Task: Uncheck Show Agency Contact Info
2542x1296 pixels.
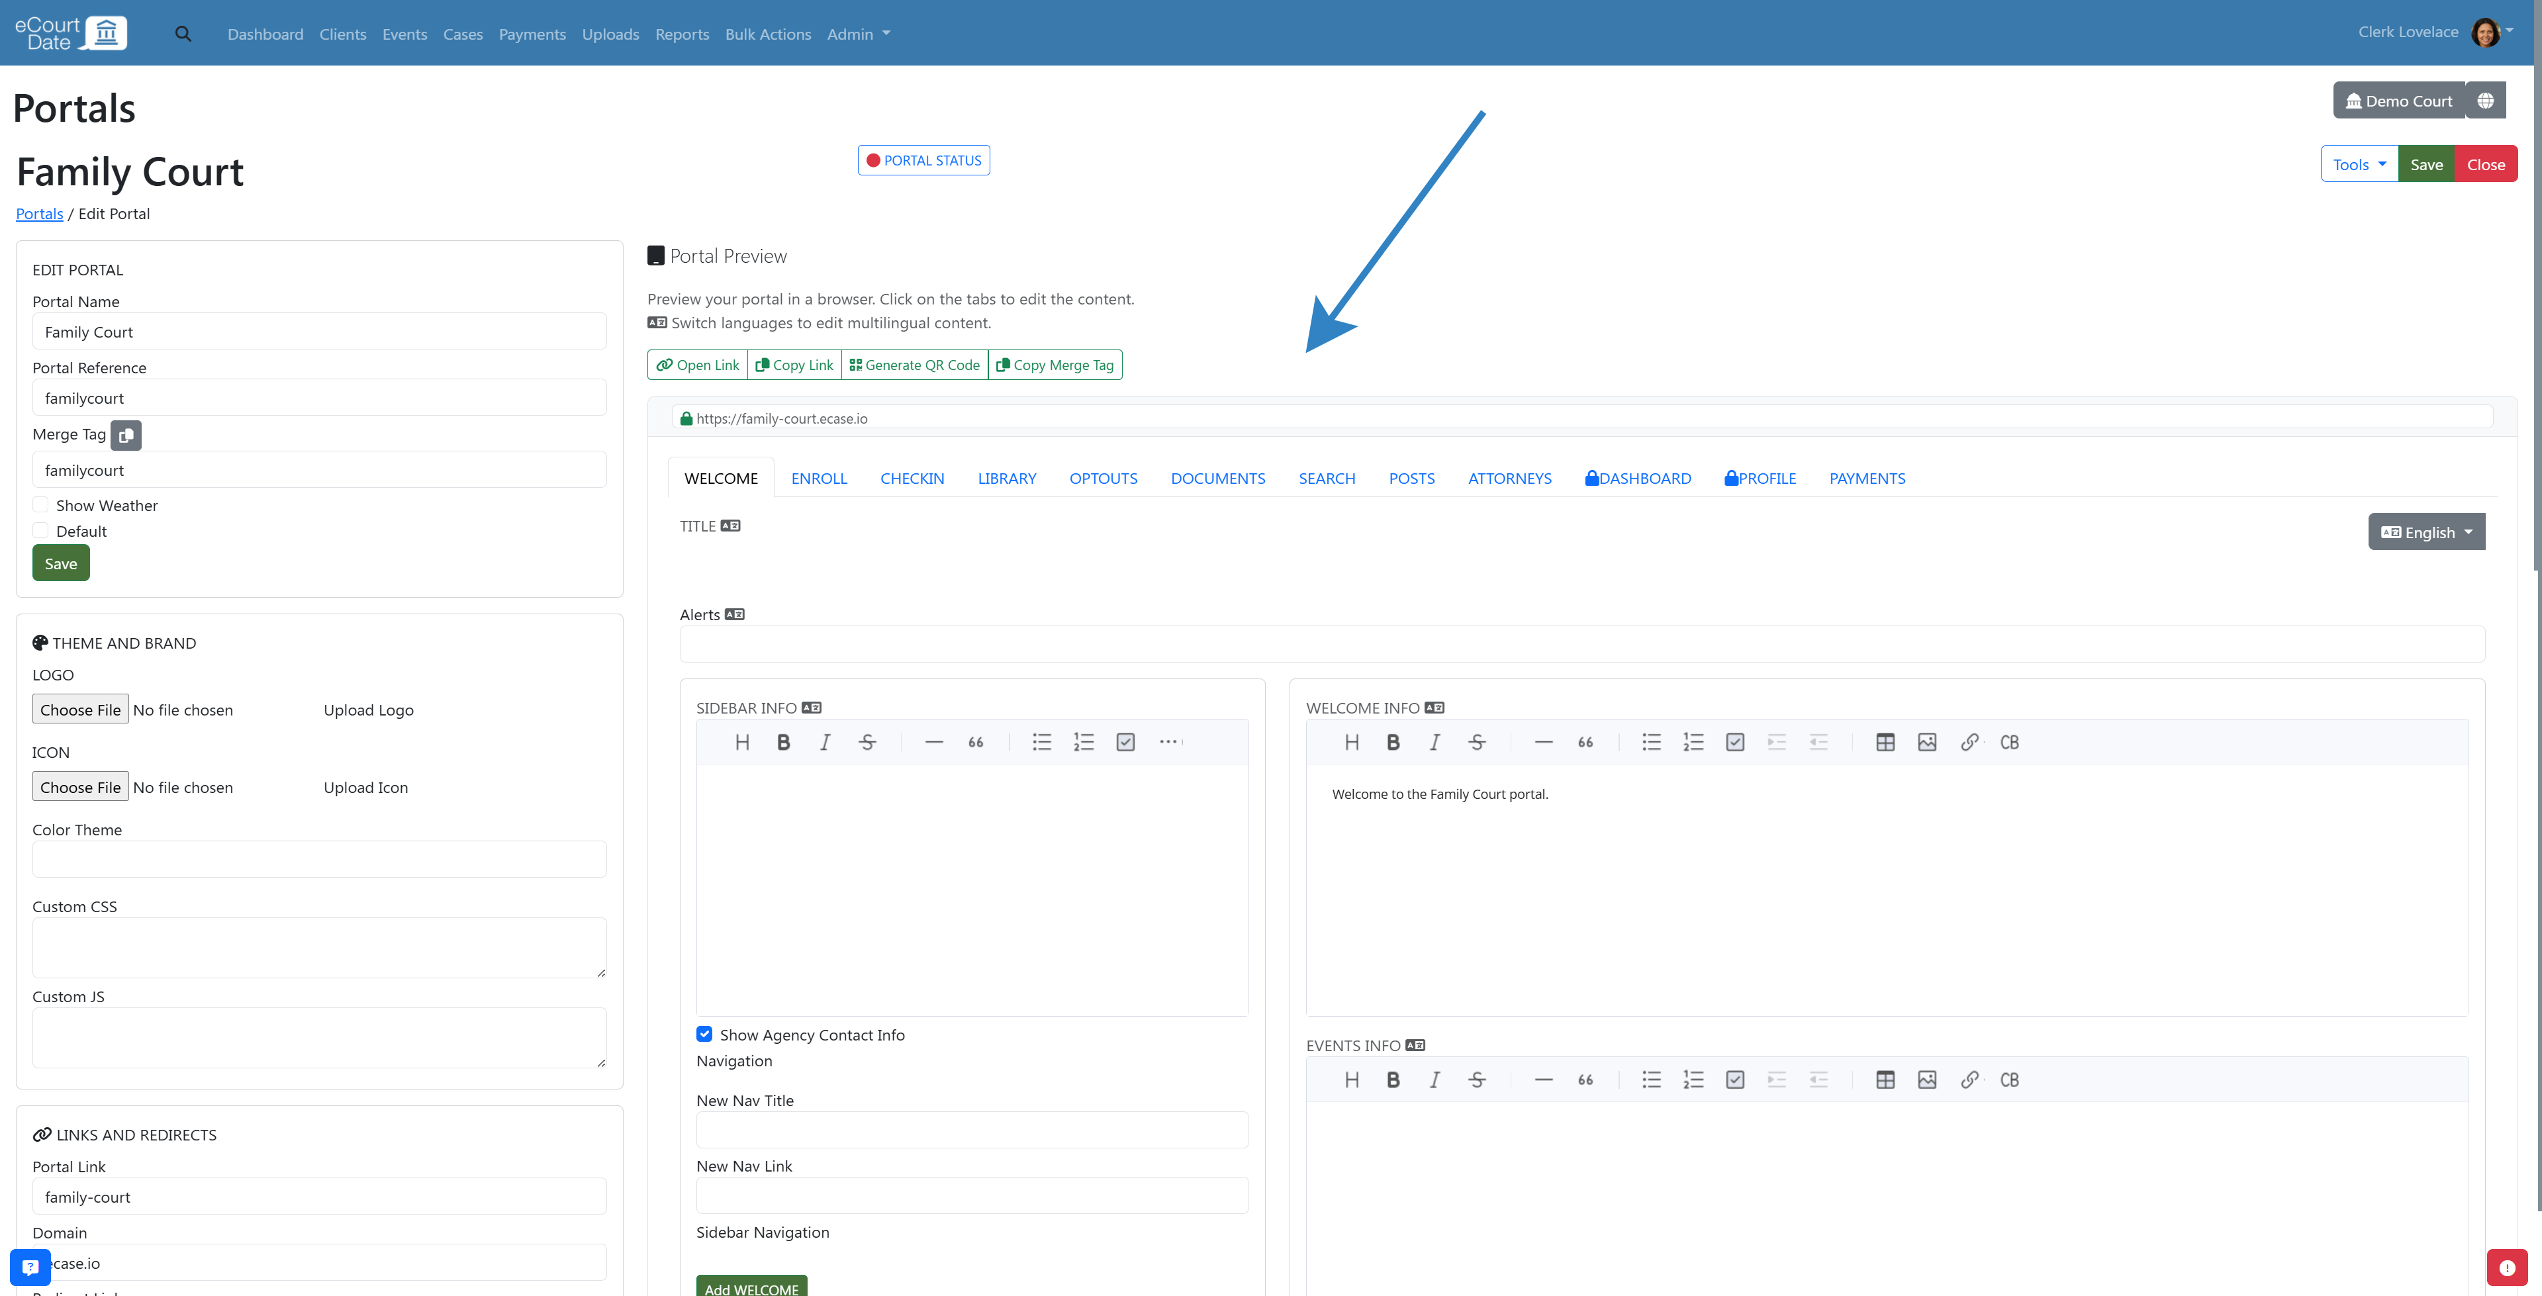Action: [x=704, y=1033]
